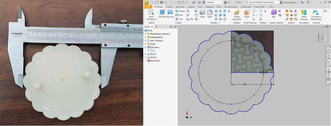This screenshot has width=331, height=126.
Task: Choose the Coil tool
Action: (x=179, y=19)
